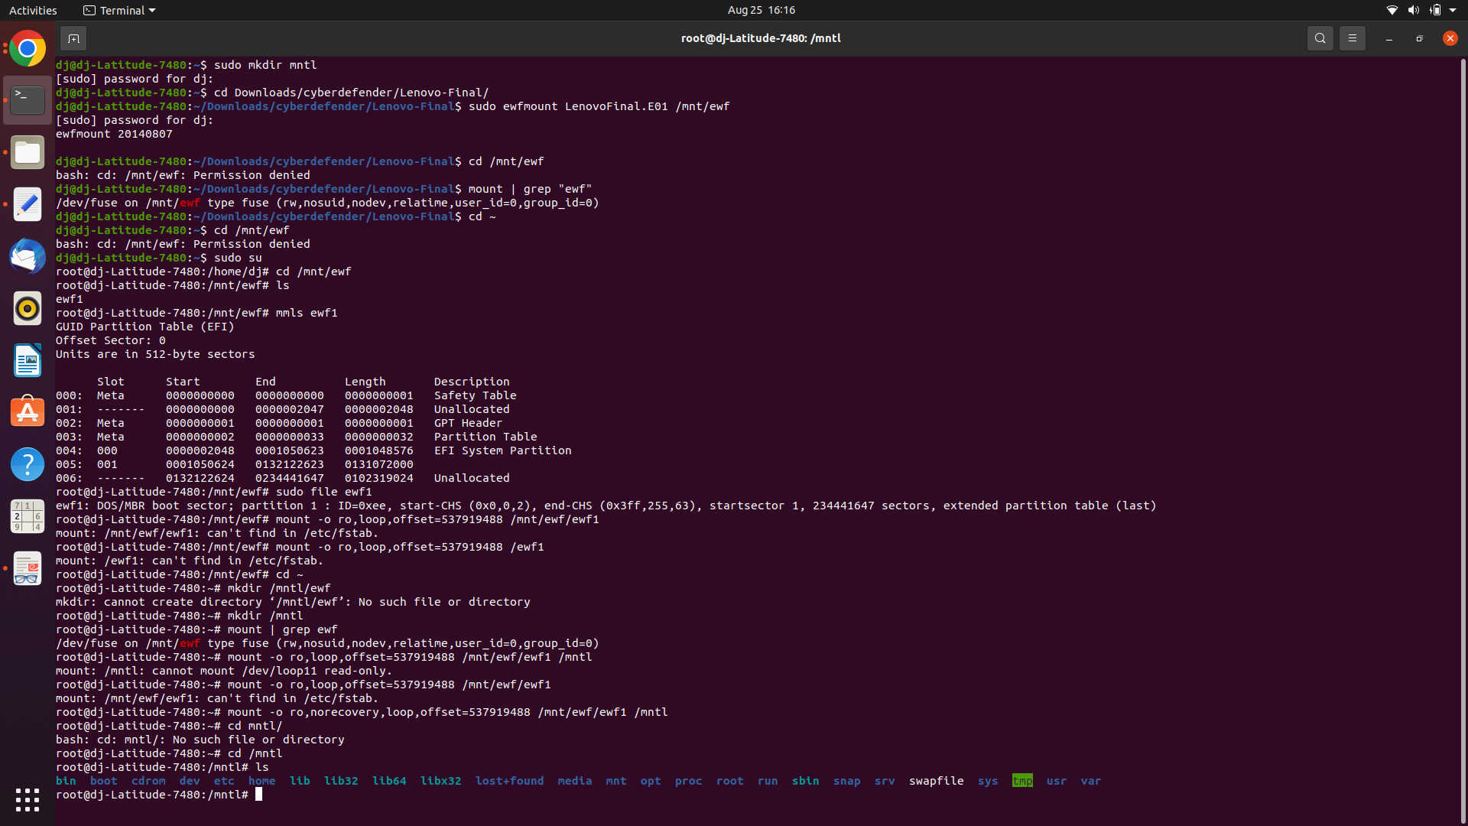
Task: Open Rhythmbox music player from the dock
Action: (27, 308)
